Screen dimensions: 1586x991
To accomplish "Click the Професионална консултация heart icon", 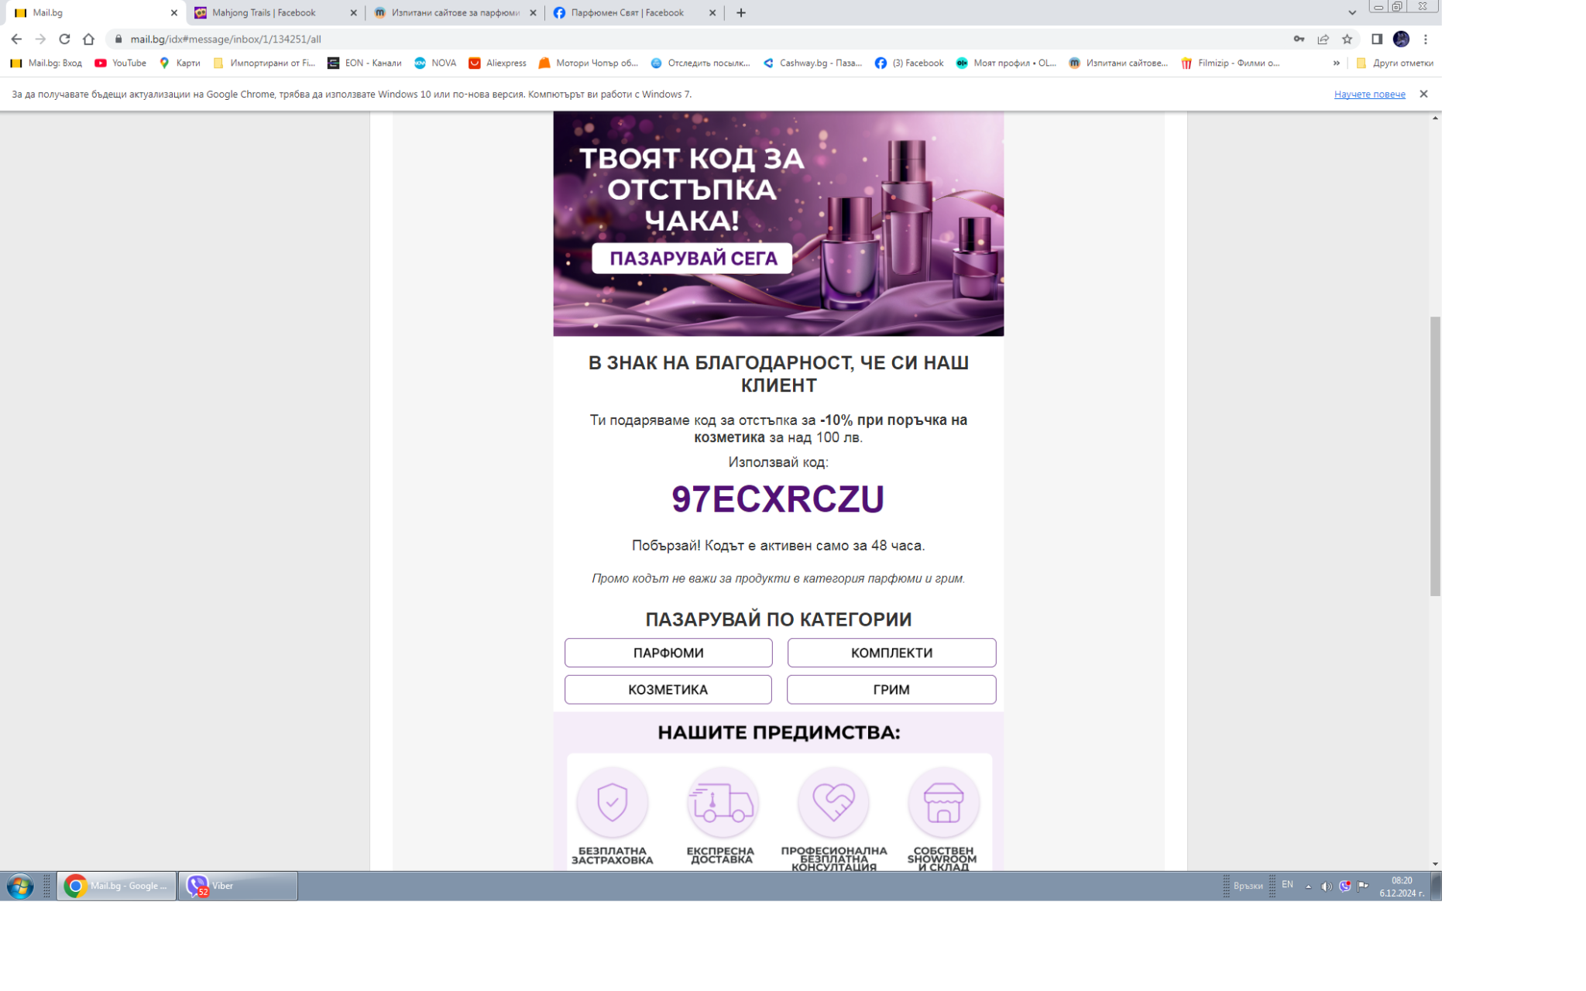I will [x=833, y=802].
